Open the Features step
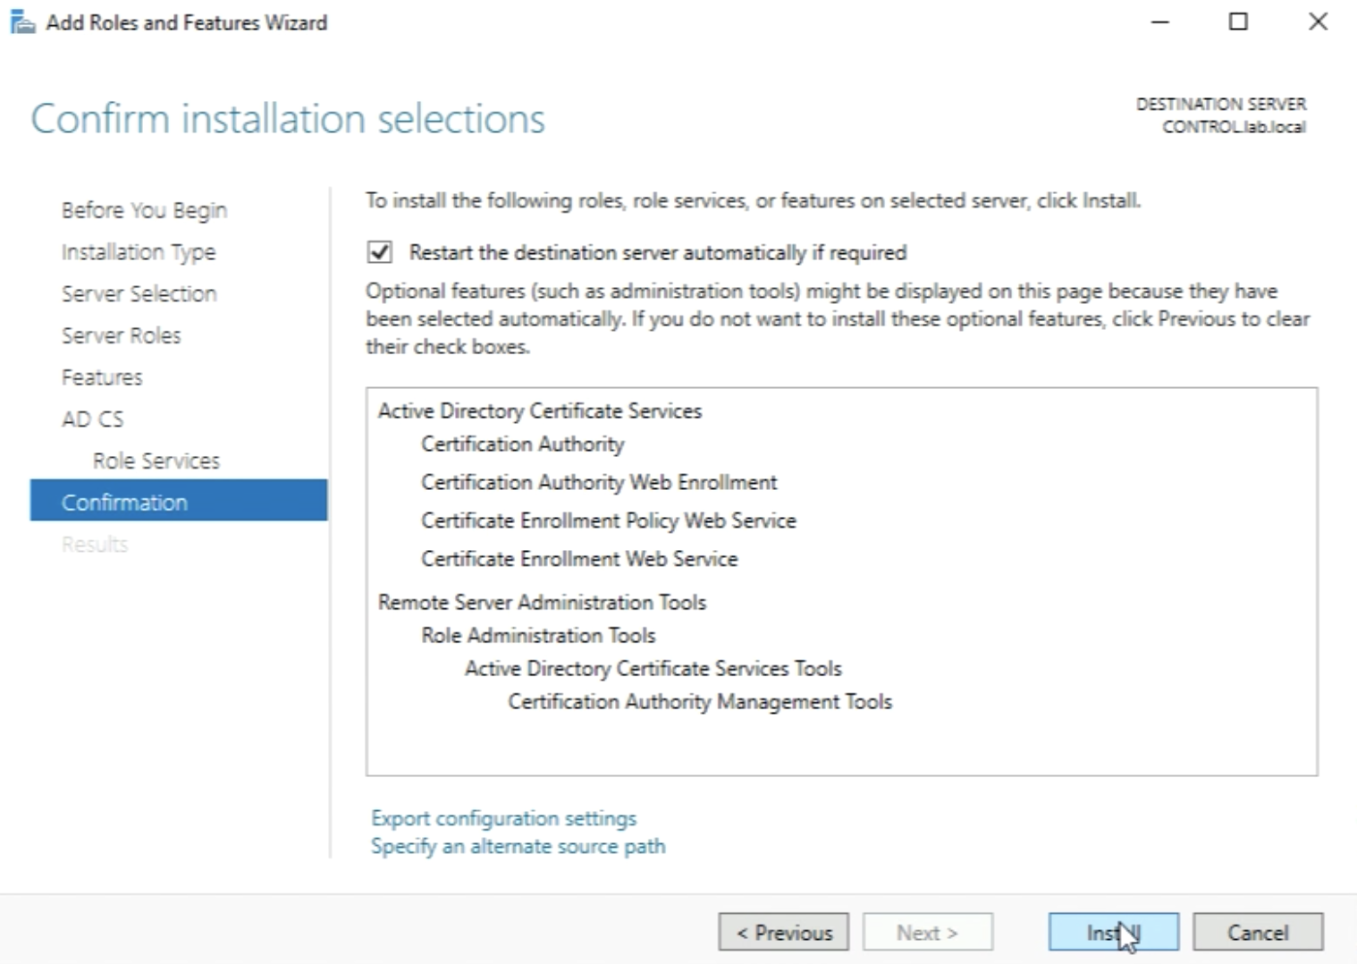This screenshot has width=1357, height=964. point(102,377)
